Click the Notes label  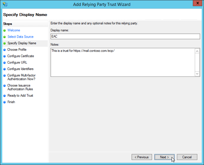pos(55,45)
